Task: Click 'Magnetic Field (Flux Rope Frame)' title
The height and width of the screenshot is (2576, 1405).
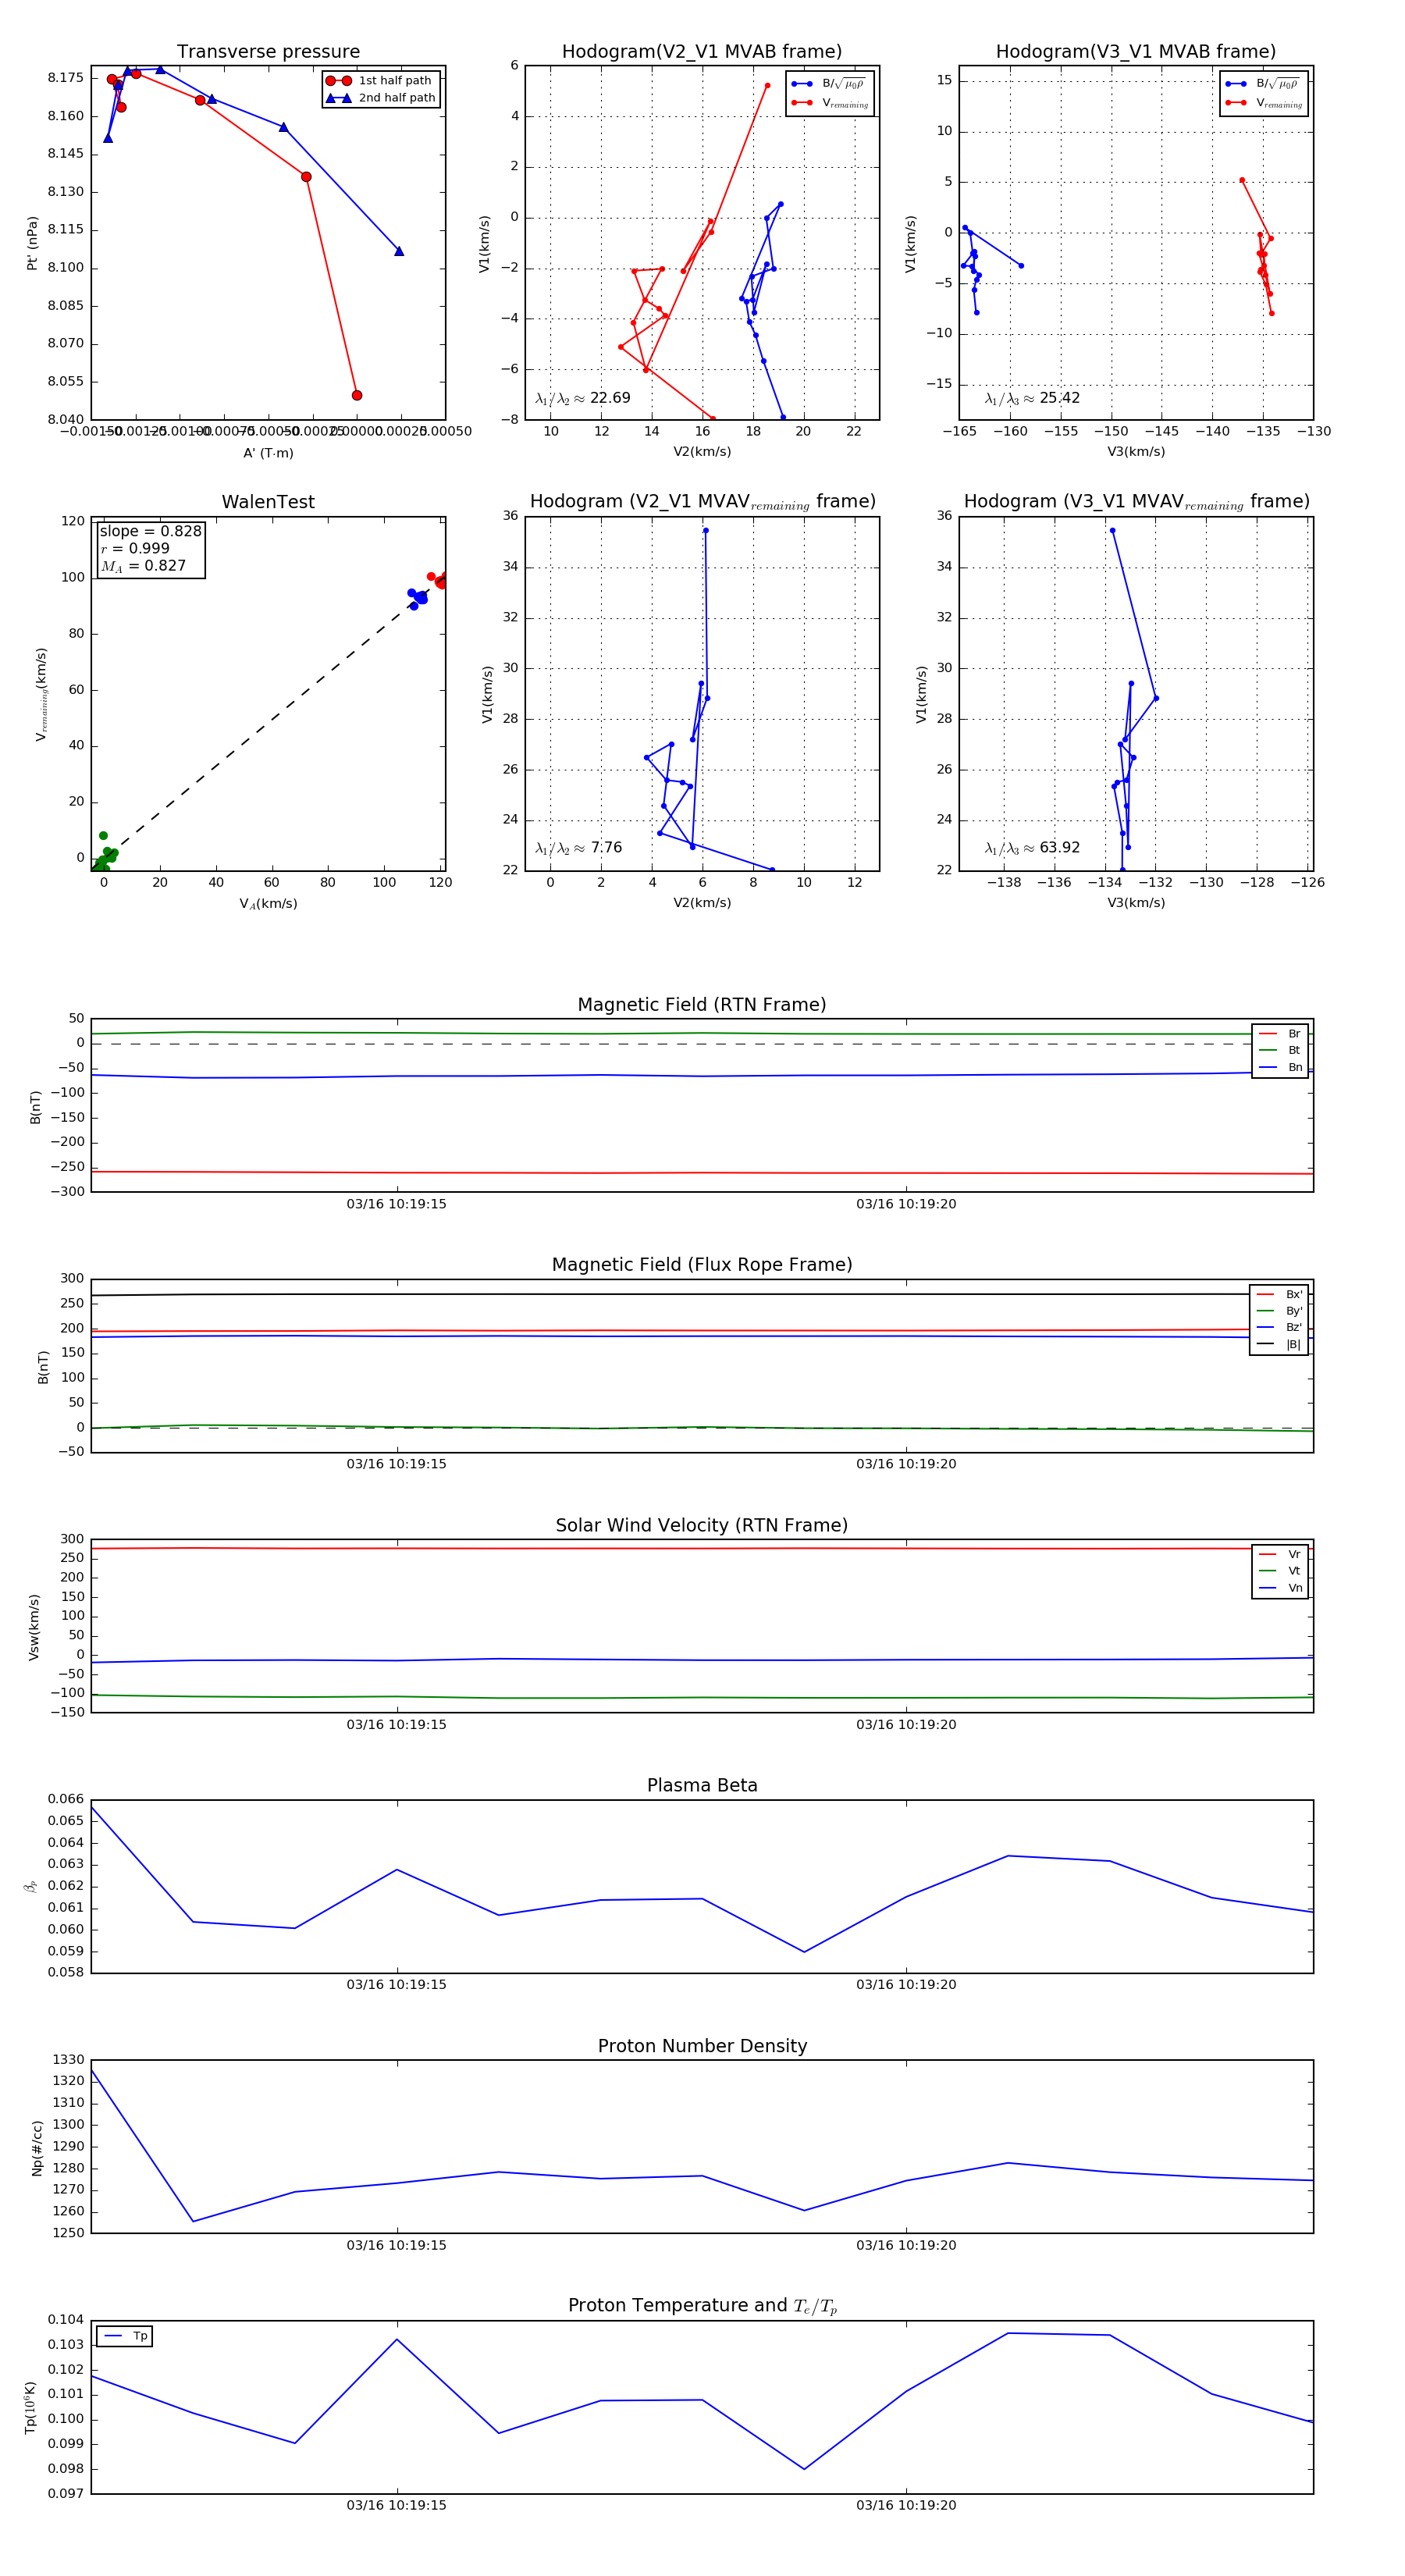Action: [x=702, y=1265]
